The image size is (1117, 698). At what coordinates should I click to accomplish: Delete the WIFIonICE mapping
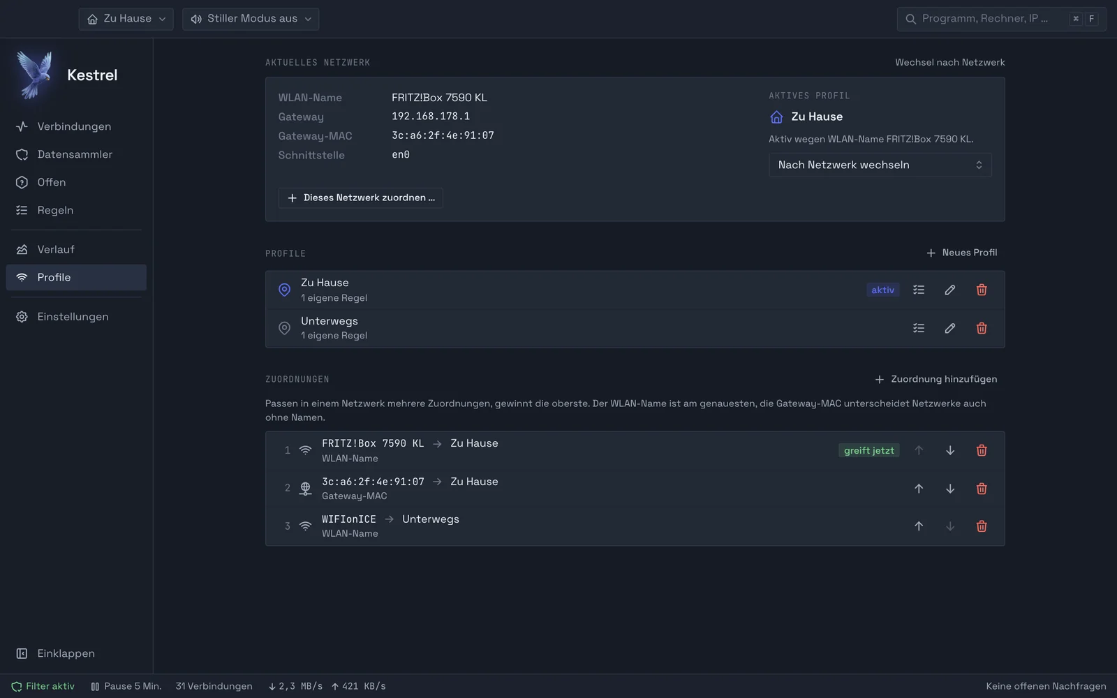click(x=982, y=526)
